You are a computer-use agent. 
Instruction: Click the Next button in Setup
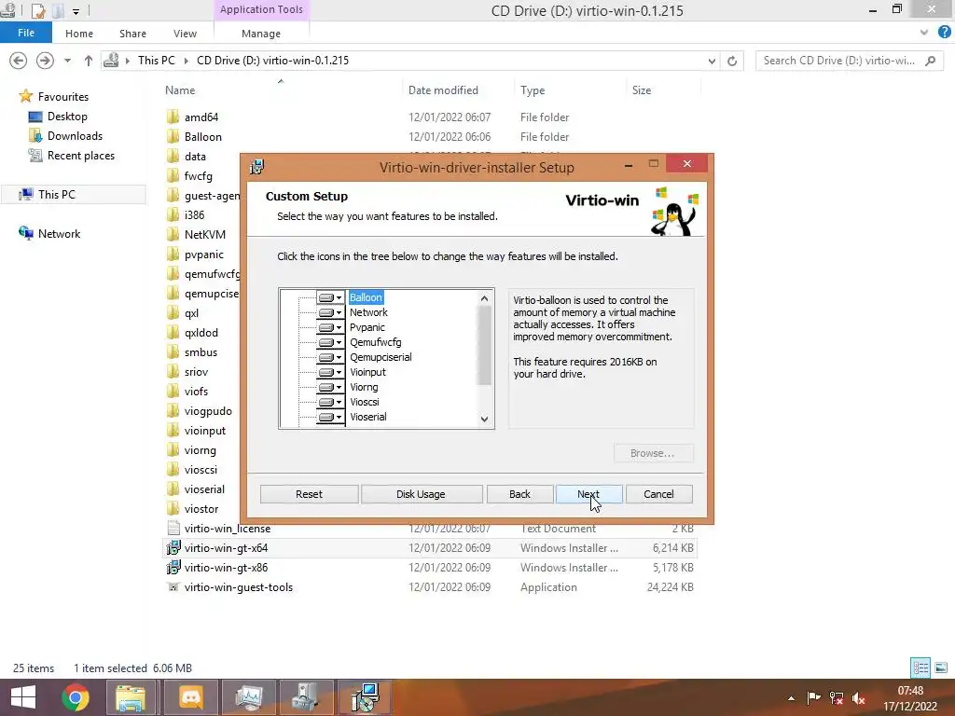click(589, 494)
